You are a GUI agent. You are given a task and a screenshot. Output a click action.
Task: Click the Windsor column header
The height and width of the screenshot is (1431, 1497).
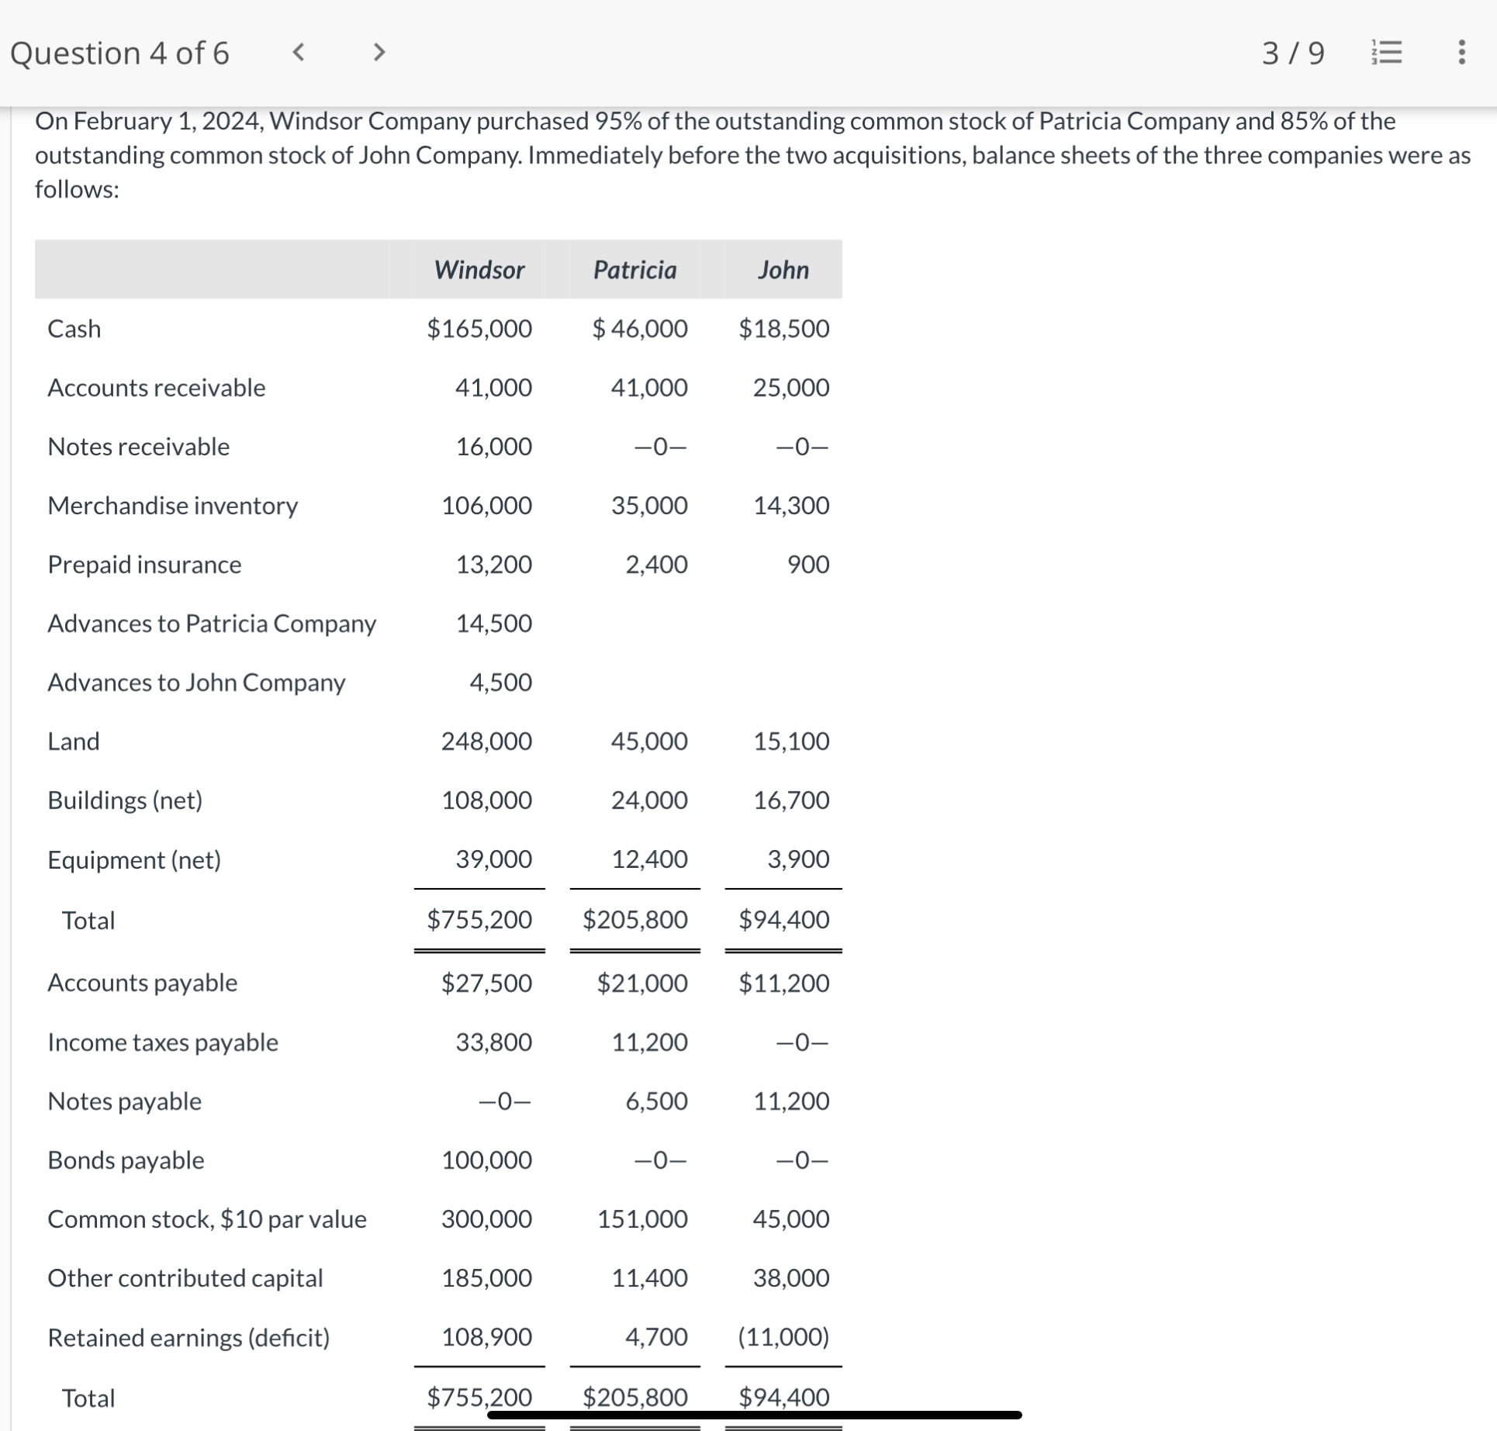point(479,270)
